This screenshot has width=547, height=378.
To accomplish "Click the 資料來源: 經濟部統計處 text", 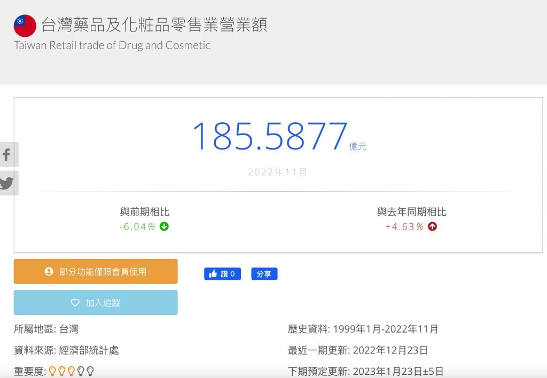I will (66, 350).
